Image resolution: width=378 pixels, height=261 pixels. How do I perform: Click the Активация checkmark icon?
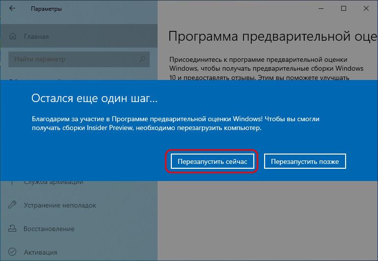click(12, 252)
